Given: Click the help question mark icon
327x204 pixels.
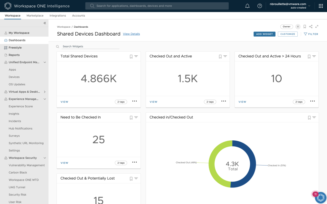Looking at the screenshot, I should tap(260, 6).
